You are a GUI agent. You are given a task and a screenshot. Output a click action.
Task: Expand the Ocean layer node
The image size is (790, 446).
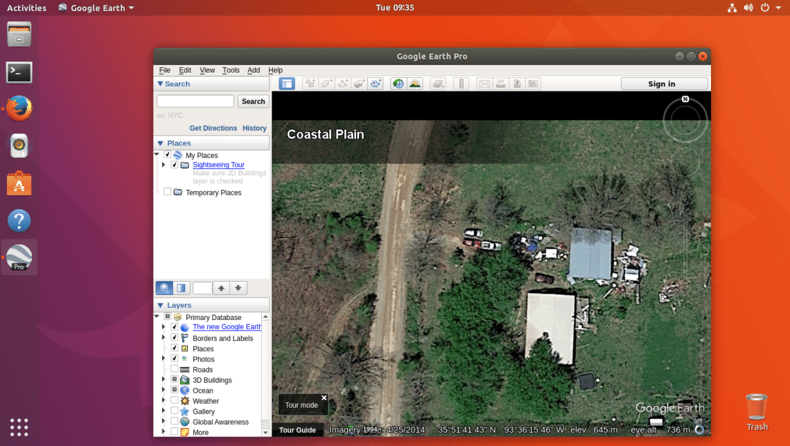point(164,390)
